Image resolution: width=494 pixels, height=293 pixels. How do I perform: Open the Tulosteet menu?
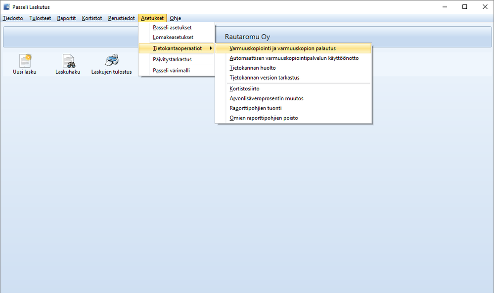[x=40, y=18]
